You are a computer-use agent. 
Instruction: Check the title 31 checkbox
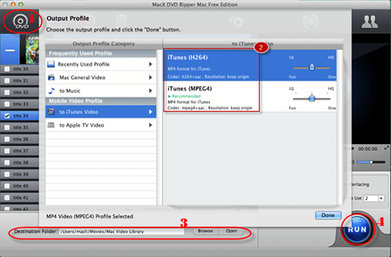coord(7,81)
